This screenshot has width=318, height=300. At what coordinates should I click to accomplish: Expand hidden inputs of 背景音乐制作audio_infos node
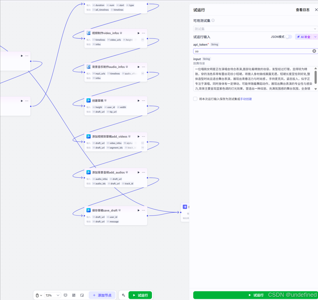(x=143, y=74)
